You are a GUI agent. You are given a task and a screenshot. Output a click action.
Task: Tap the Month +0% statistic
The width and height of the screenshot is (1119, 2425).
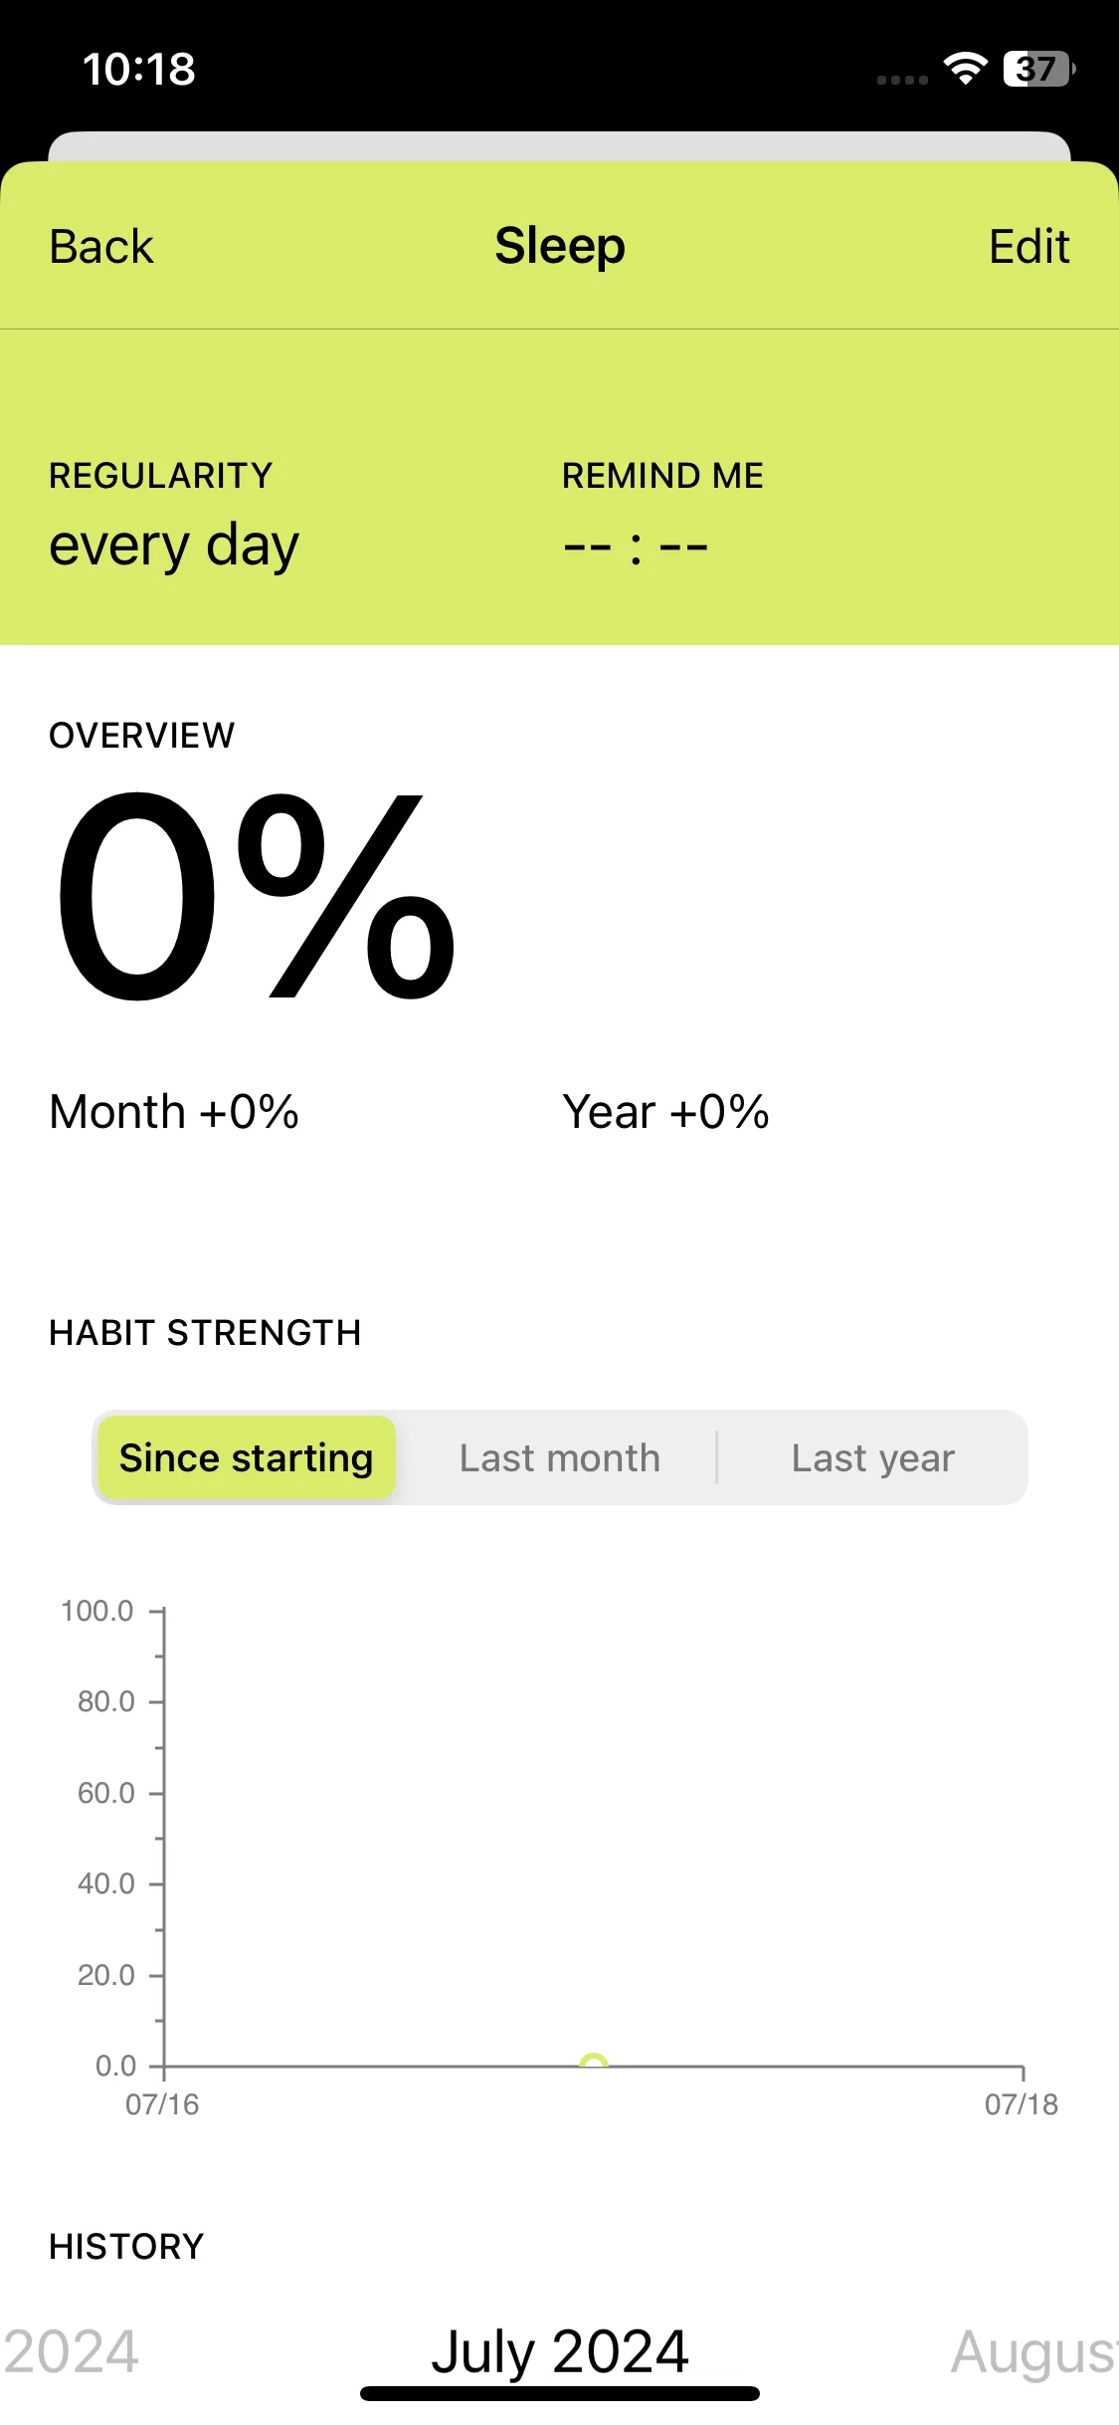(174, 1112)
